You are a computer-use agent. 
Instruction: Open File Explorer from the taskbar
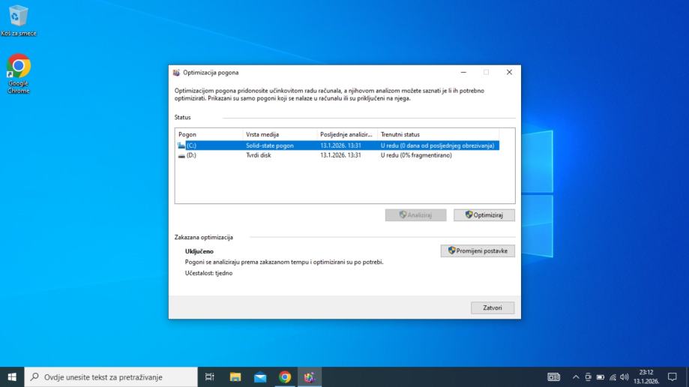(235, 377)
